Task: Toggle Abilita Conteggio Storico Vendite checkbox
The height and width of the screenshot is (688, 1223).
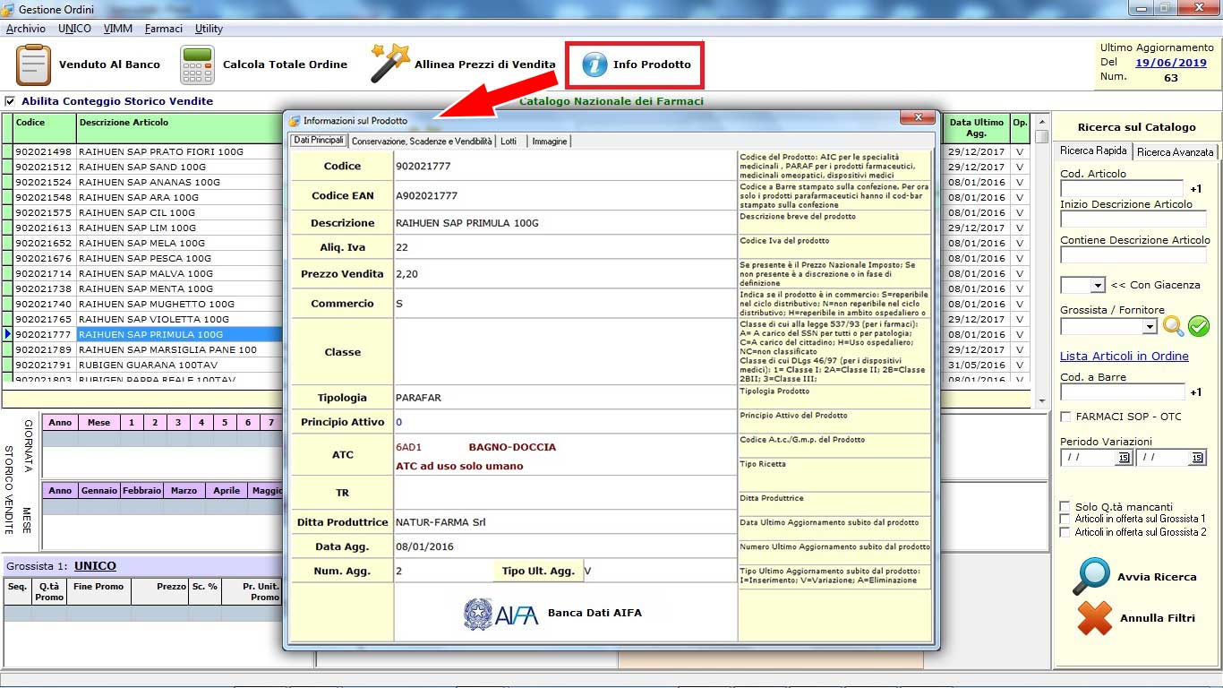Action: [x=10, y=101]
